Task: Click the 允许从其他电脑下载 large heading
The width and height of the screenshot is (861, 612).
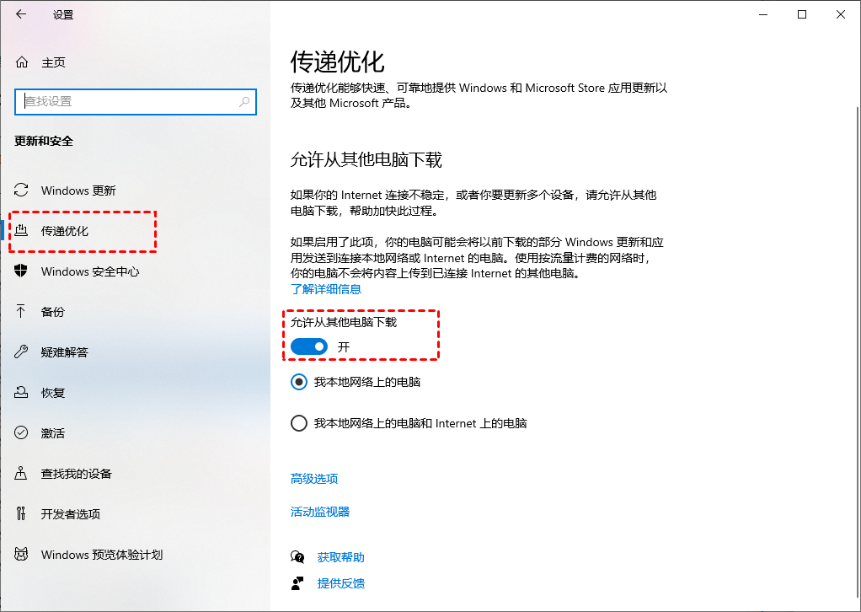Action: 366,160
